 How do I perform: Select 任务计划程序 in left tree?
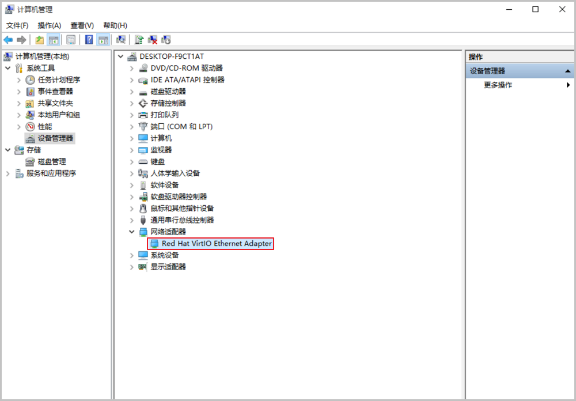[x=59, y=80]
